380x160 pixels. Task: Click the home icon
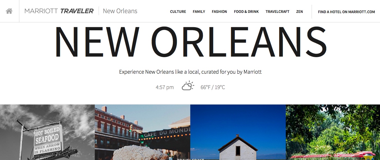pos(9,11)
